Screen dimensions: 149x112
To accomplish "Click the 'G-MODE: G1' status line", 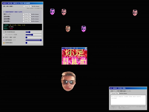I will coord(14,25).
